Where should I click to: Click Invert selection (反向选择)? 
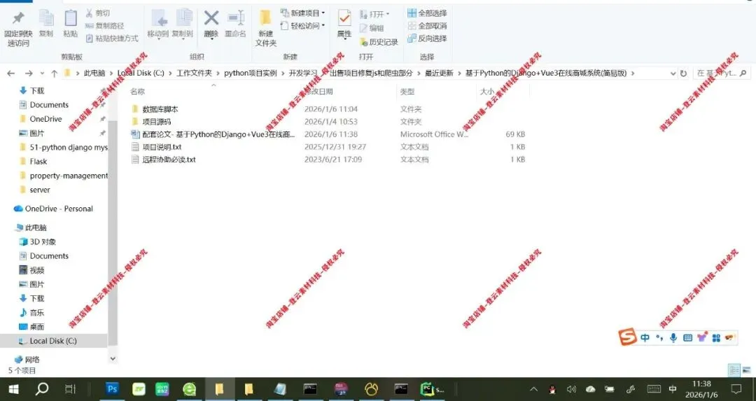coord(427,38)
